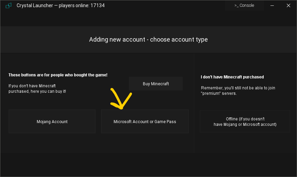This screenshot has height=177, width=297.
Task: Select Microsoft Account or Game Pass
Action: point(145,121)
